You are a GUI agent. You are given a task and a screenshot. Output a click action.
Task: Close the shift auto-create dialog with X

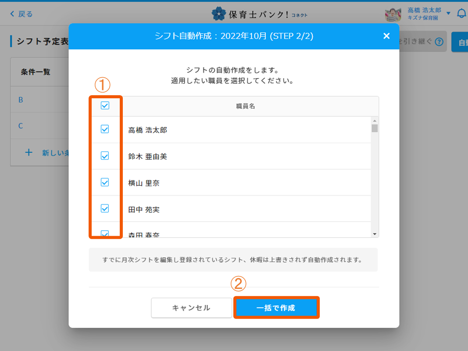point(386,36)
